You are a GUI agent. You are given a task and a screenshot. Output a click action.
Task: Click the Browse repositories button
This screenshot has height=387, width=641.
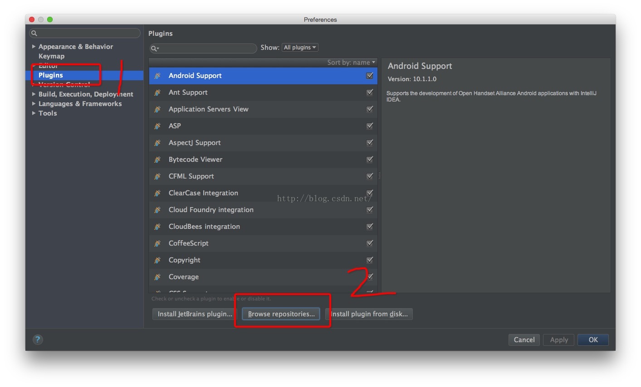click(x=281, y=314)
